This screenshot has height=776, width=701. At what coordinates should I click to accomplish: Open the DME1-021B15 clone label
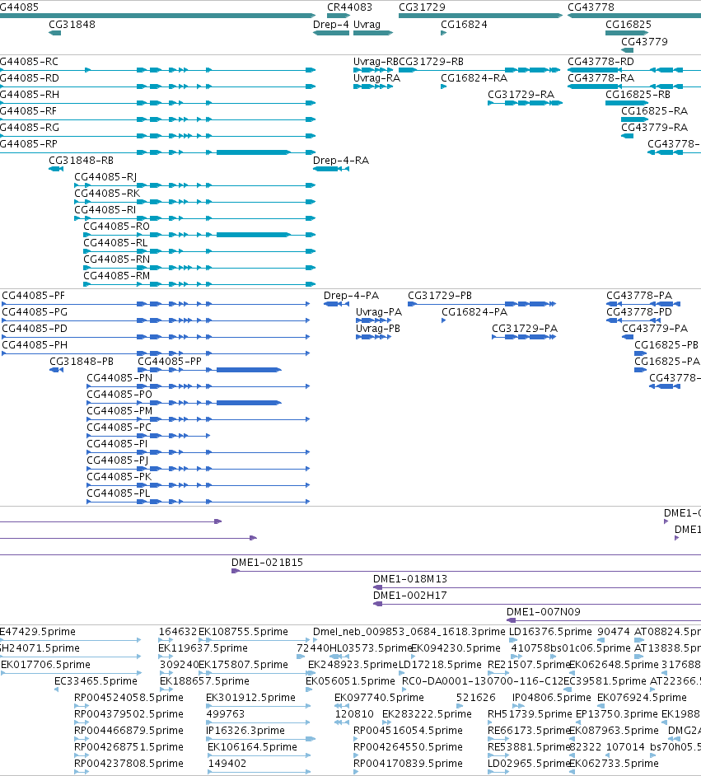(x=267, y=562)
